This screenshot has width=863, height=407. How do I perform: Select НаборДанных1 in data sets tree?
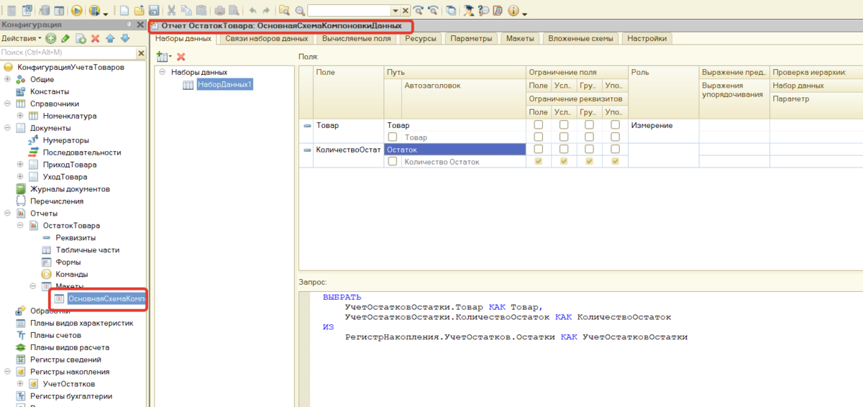(224, 85)
